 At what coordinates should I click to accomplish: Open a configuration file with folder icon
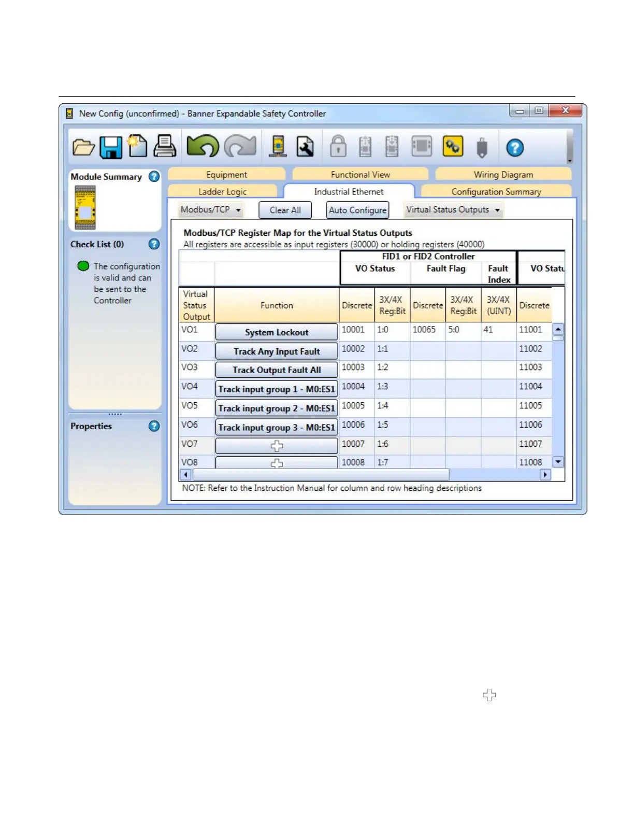pyautogui.click(x=83, y=147)
